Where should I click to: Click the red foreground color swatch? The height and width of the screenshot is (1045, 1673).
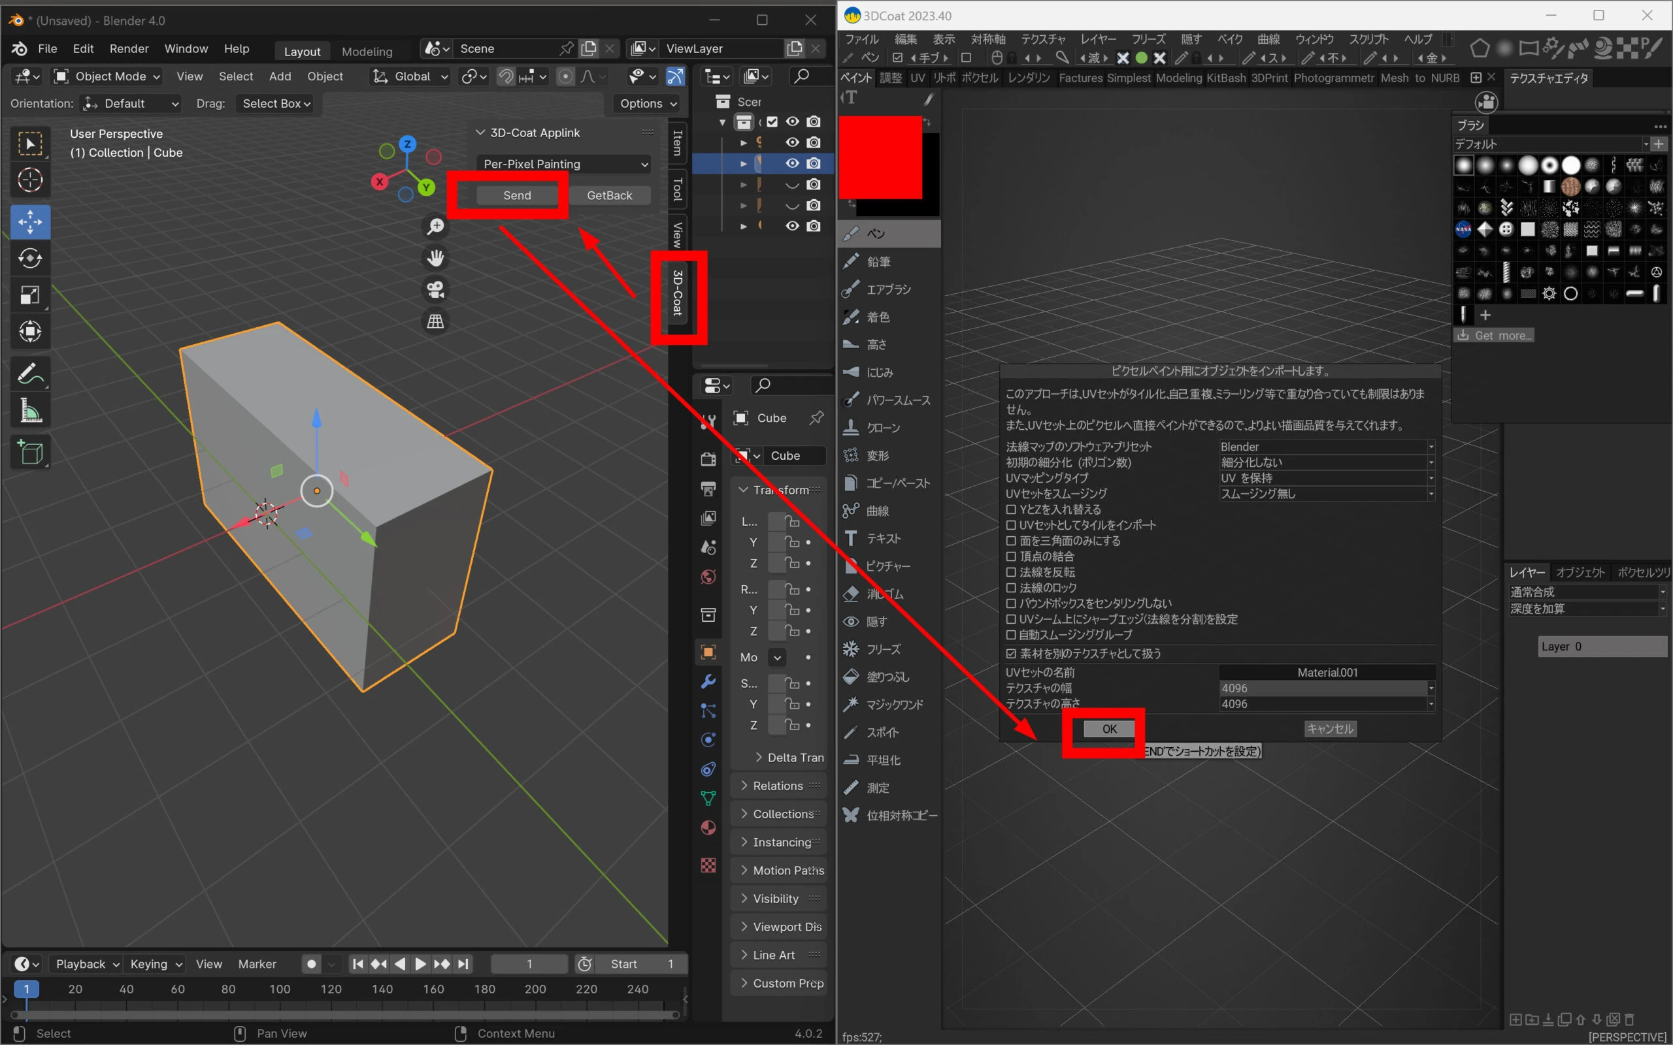point(880,157)
